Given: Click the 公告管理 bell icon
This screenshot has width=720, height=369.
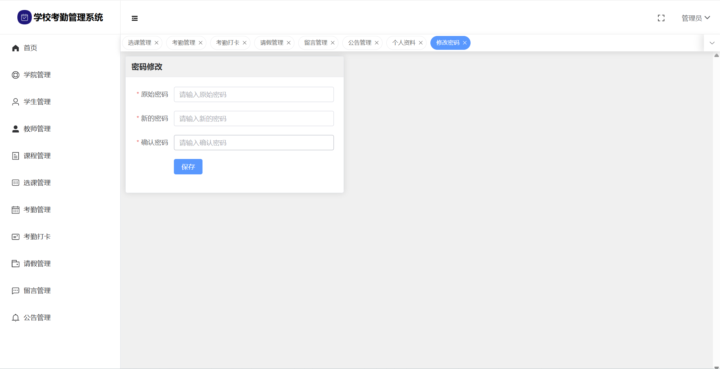Looking at the screenshot, I should pos(15,318).
